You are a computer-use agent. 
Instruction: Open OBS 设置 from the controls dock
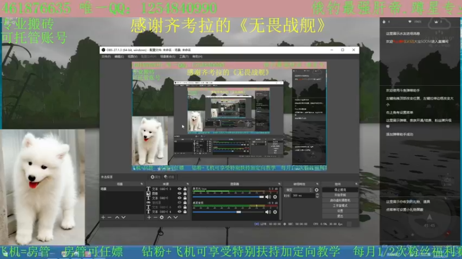[x=340, y=211]
